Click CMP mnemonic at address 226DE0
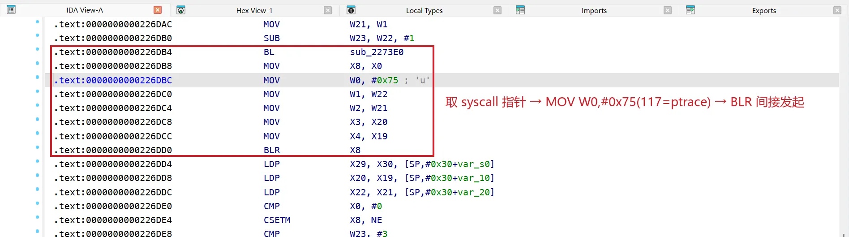Screen dimensions: 849x237 click(x=272, y=206)
